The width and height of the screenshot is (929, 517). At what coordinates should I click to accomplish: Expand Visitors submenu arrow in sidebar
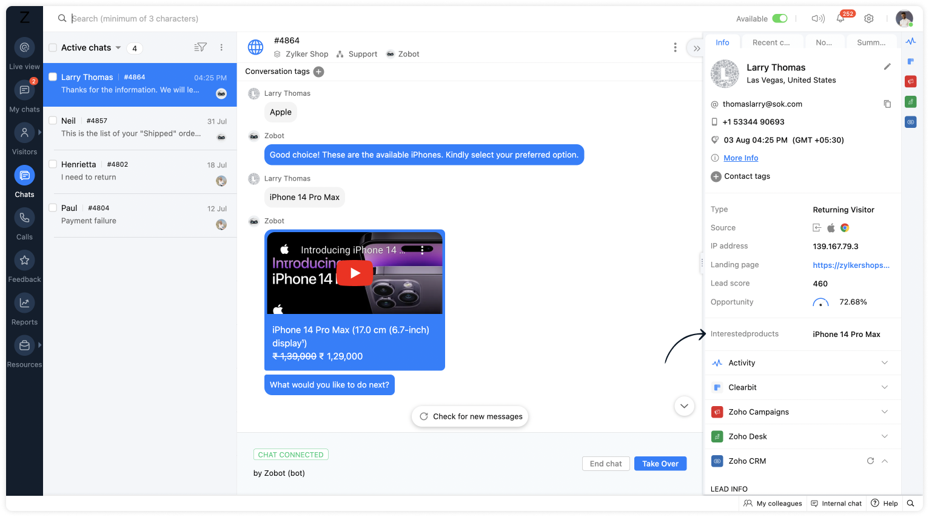pyautogui.click(x=40, y=132)
